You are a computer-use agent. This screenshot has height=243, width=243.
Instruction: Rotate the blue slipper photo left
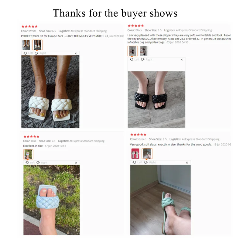[x=30, y=163]
